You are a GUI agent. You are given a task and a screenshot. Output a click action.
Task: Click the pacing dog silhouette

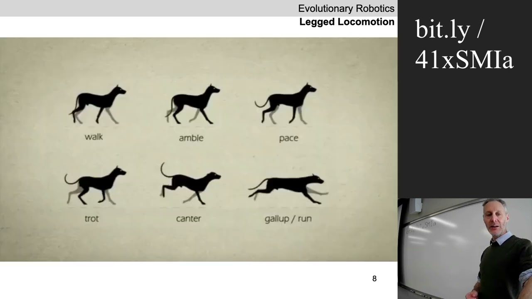tap(286, 104)
